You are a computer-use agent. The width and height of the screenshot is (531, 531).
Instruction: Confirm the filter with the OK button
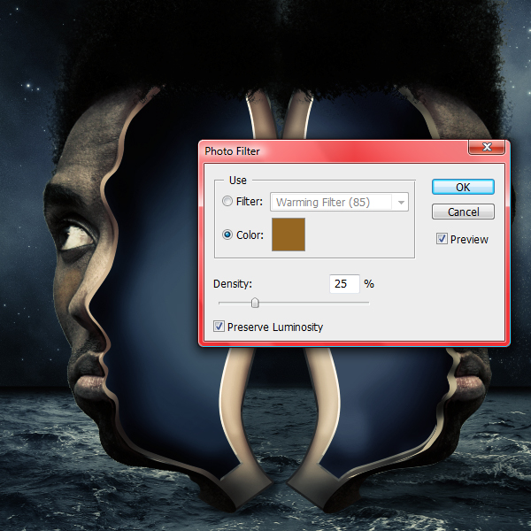tap(463, 187)
